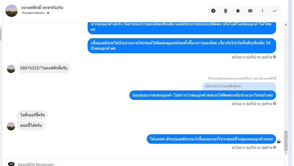Click customer profile picture in header
The height and width of the screenshot is (166, 294).
point(12,11)
